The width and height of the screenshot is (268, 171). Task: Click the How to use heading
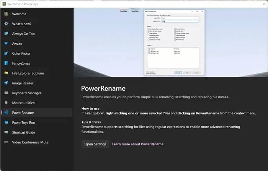[90, 109]
